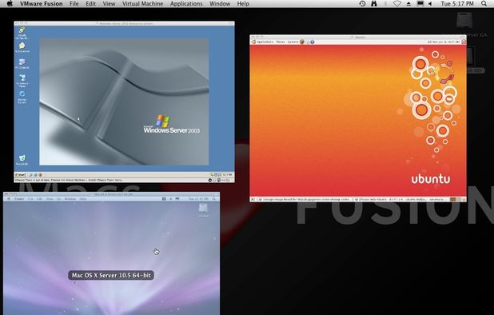This screenshot has width=494, height=315.
Task: Click the Ubuntu VM window title bar
Action: [x=358, y=37]
